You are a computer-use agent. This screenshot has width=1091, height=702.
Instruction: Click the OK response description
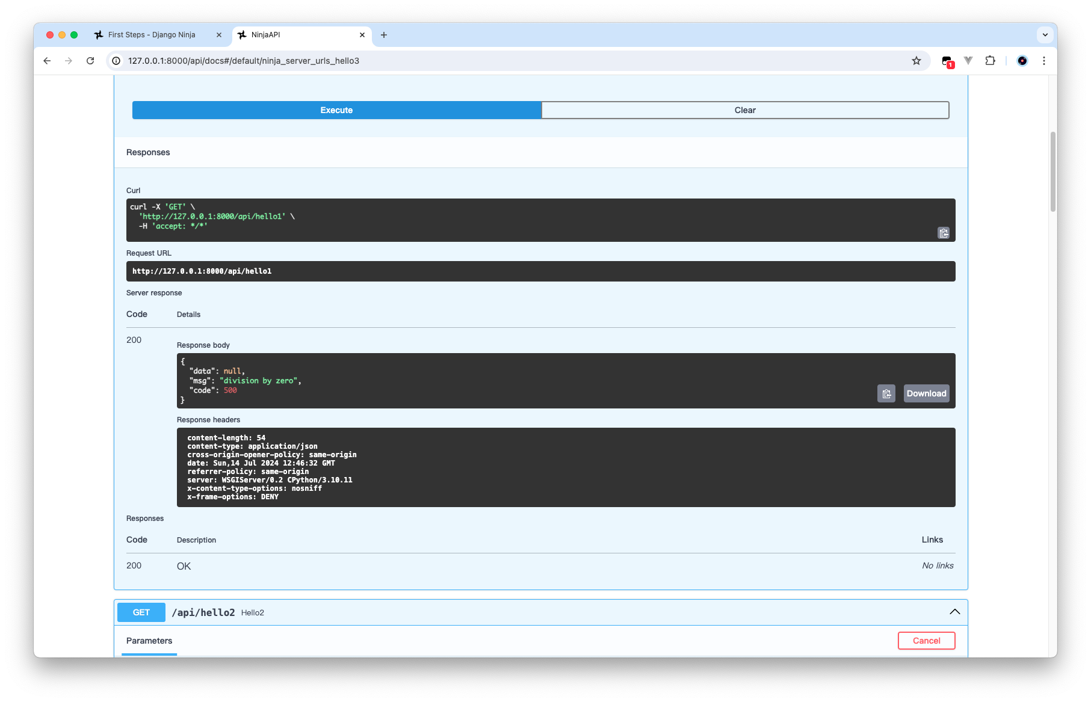click(184, 566)
